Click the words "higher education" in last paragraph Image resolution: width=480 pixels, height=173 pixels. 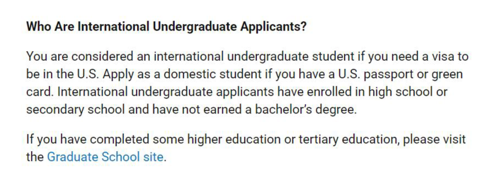click(x=234, y=140)
